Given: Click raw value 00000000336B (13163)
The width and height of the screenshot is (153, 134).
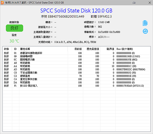Looking at the screenshot, I should point(128,56).
